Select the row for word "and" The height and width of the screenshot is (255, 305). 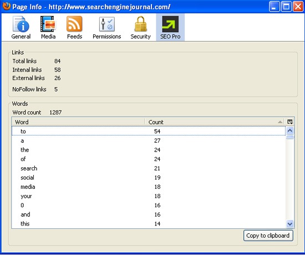pyautogui.click(x=149, y=214)
